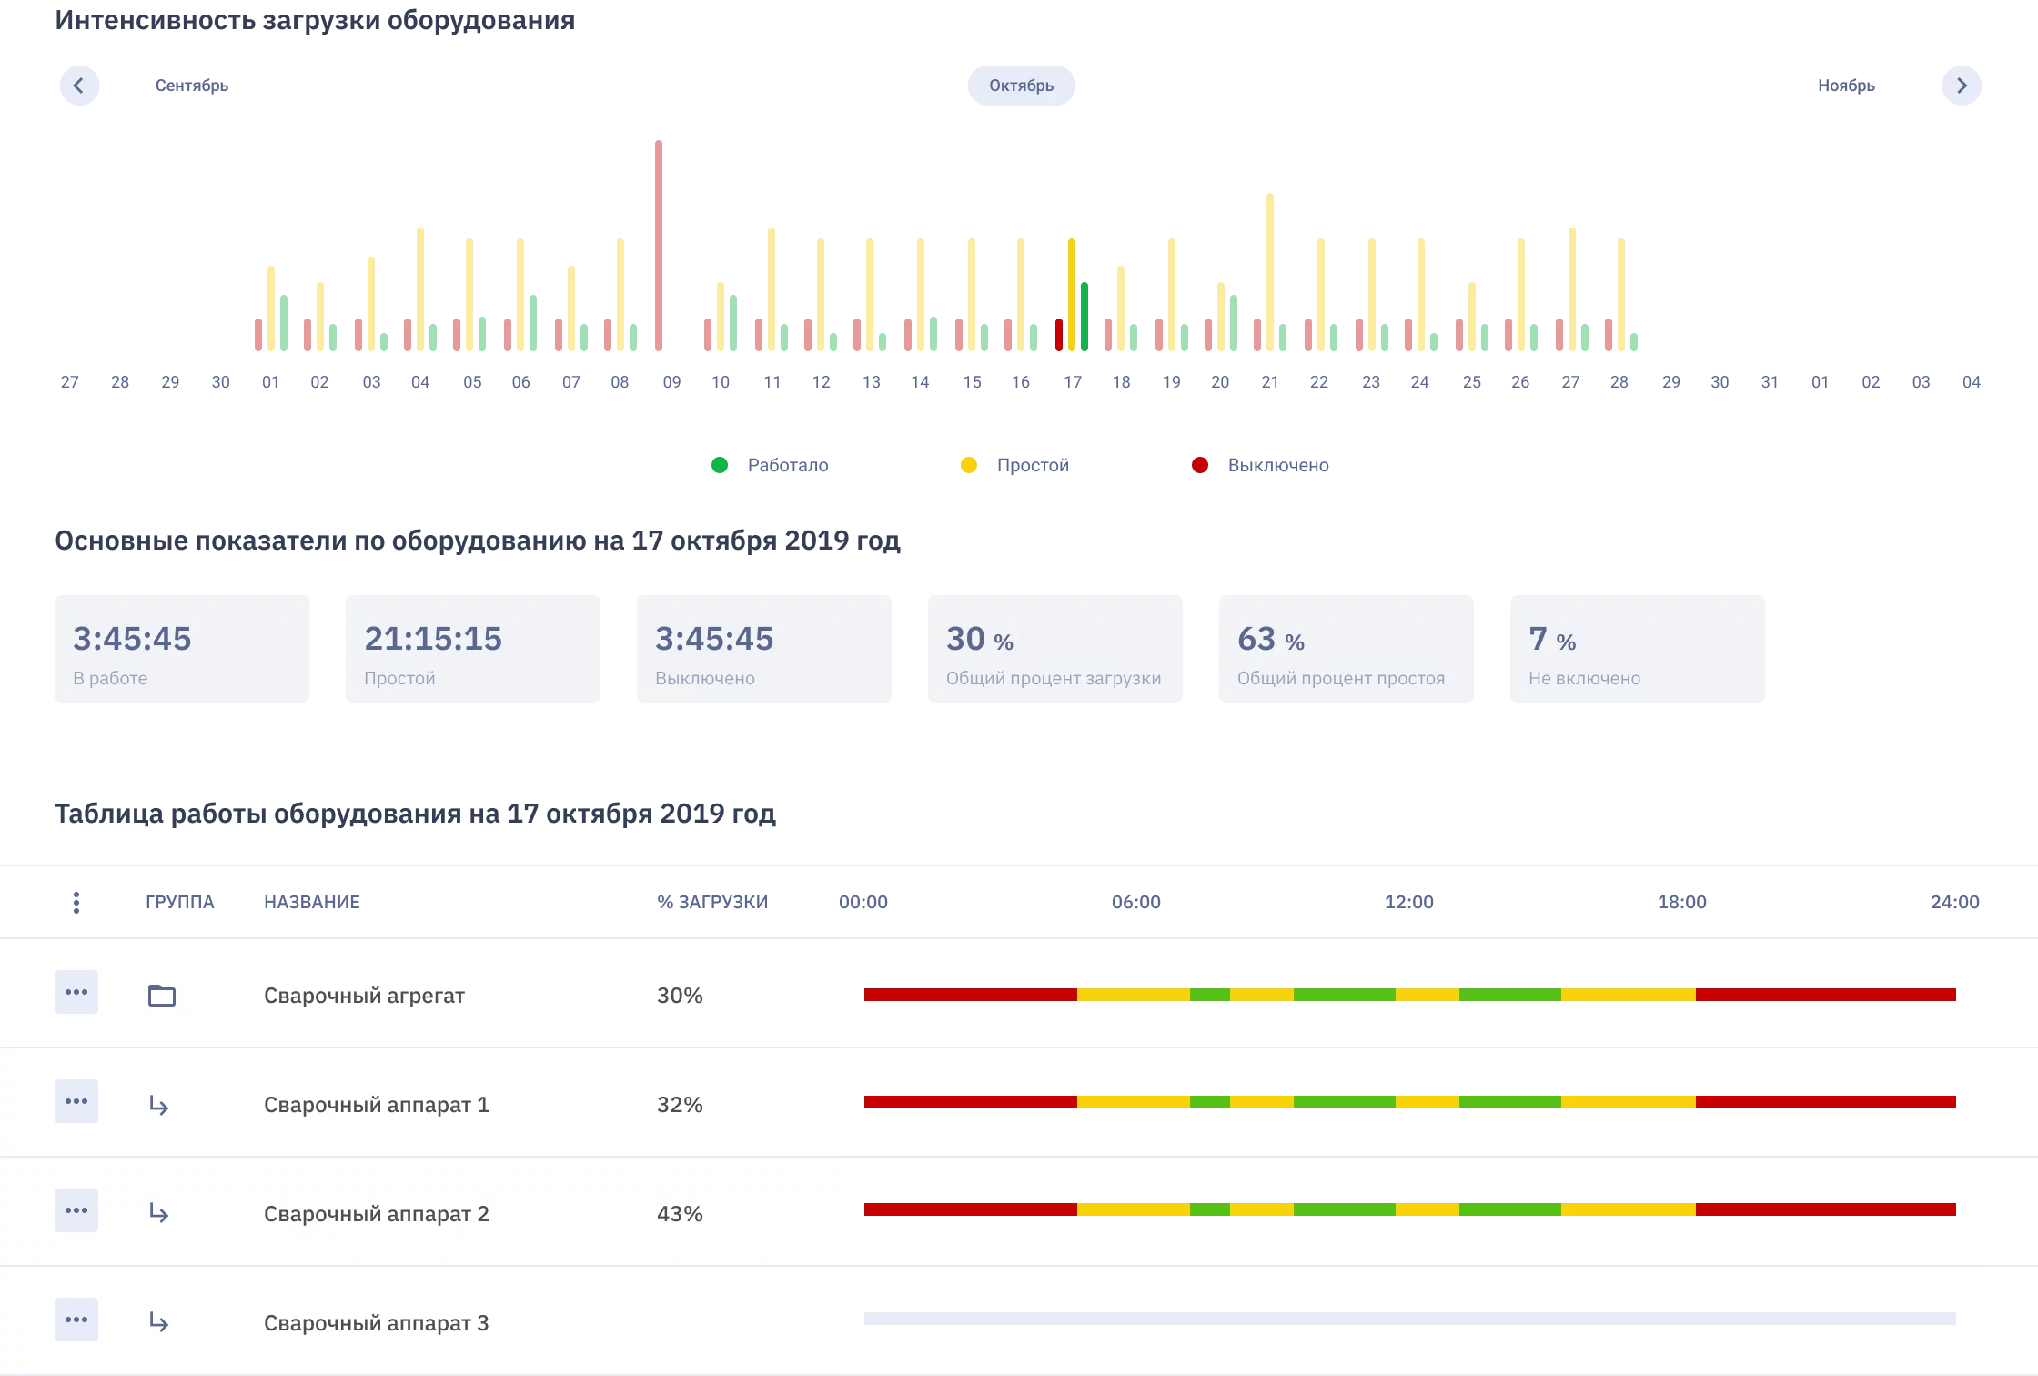
Task: Click the В работе 3:45:45 card
Action: pyautogui.click(x=182, y=649)
